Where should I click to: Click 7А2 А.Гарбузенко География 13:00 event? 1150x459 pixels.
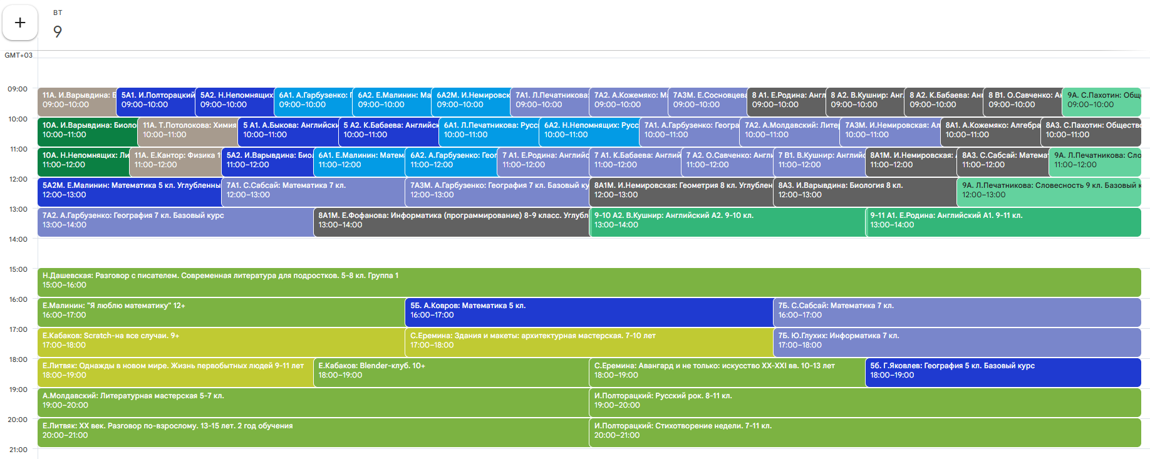point(175,222)
